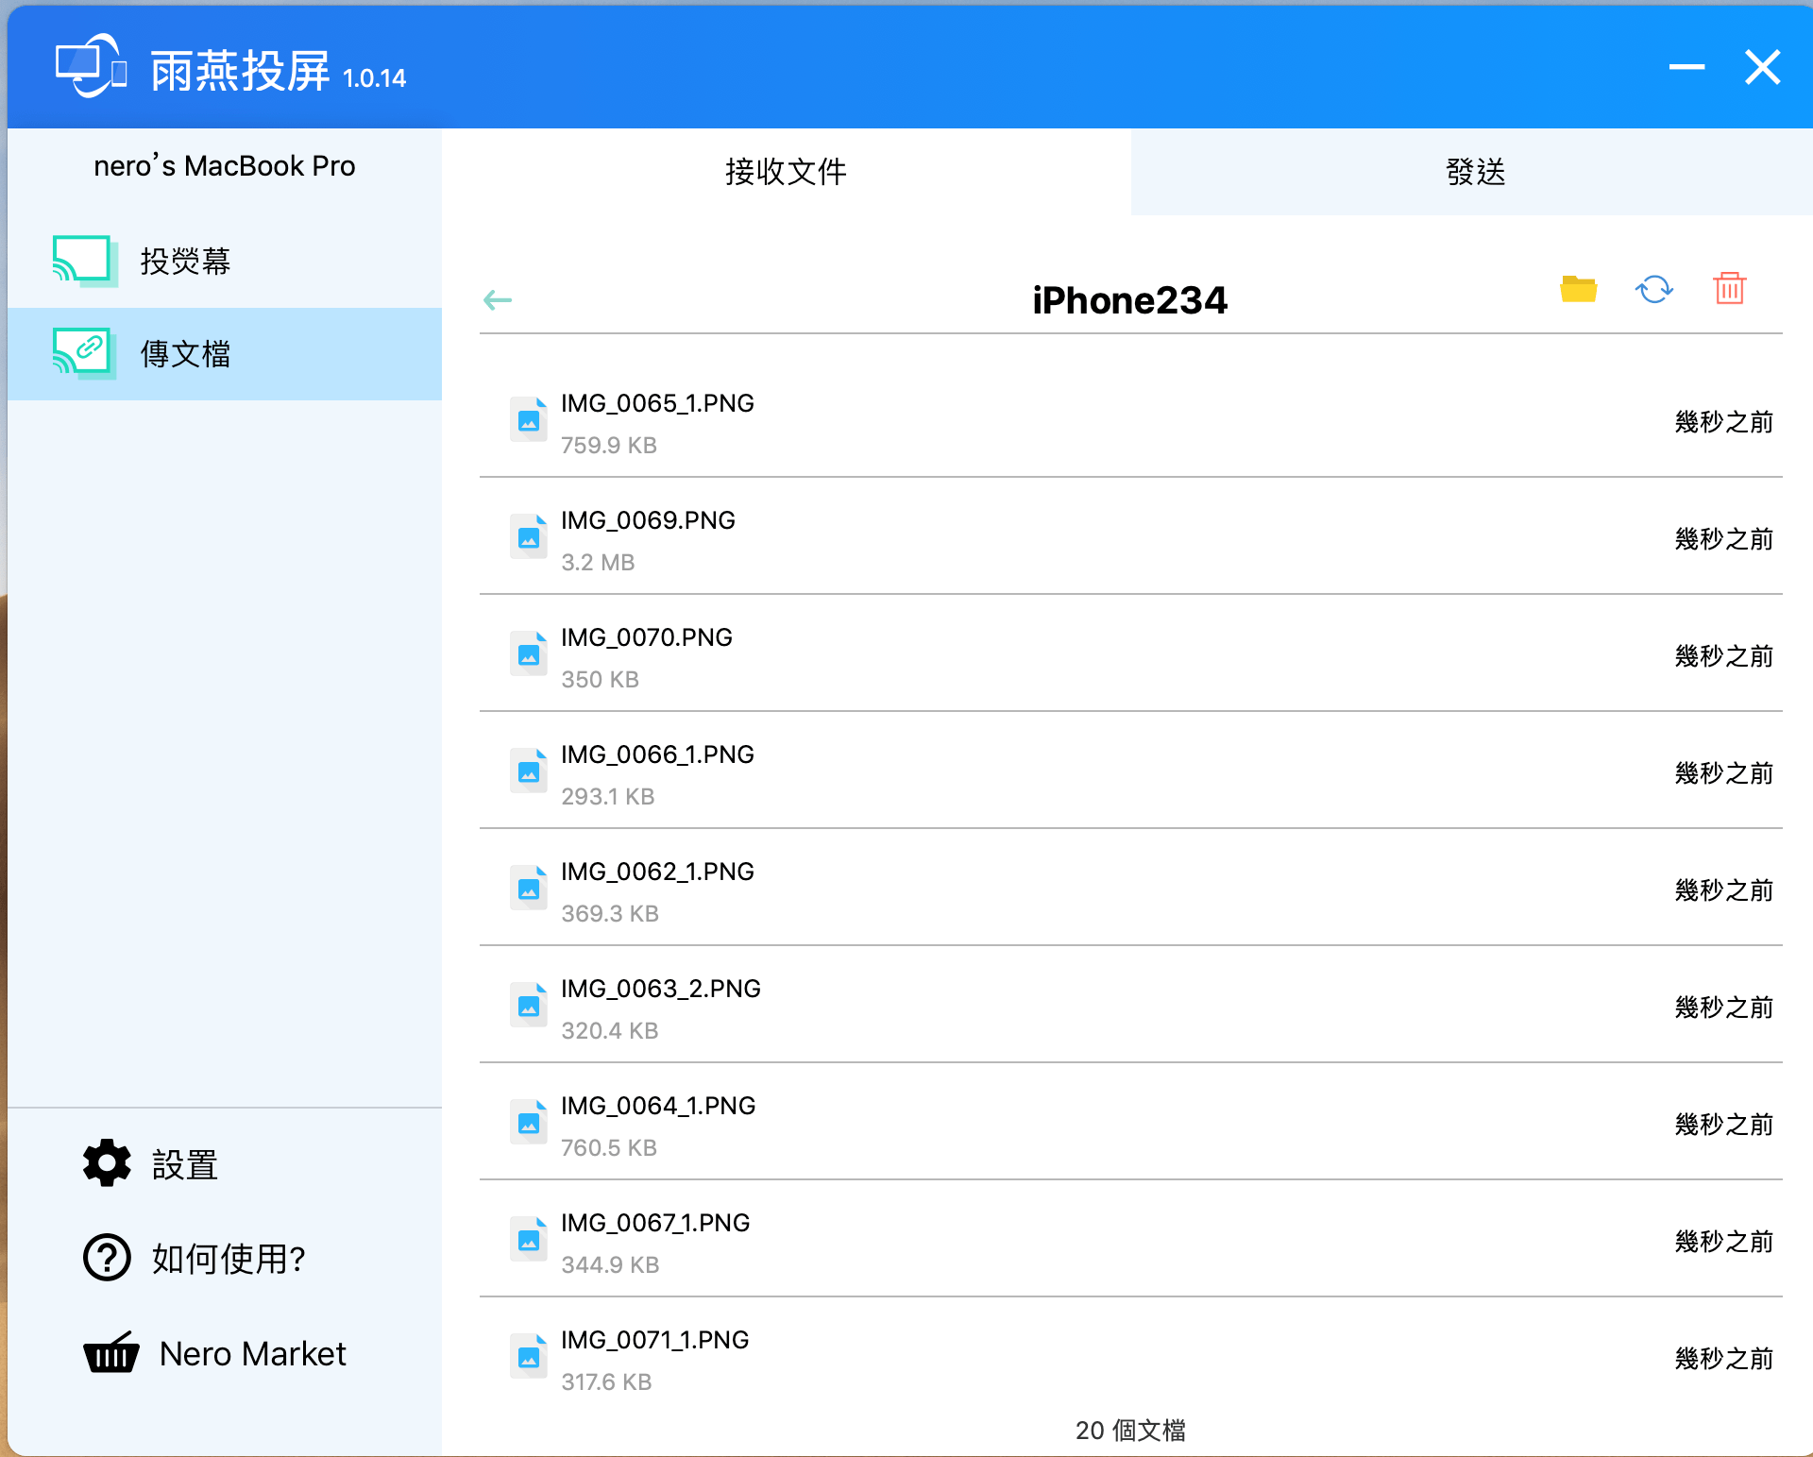Click the settings gear icon
The image size is (1813, 1457).
point(107,1162)
